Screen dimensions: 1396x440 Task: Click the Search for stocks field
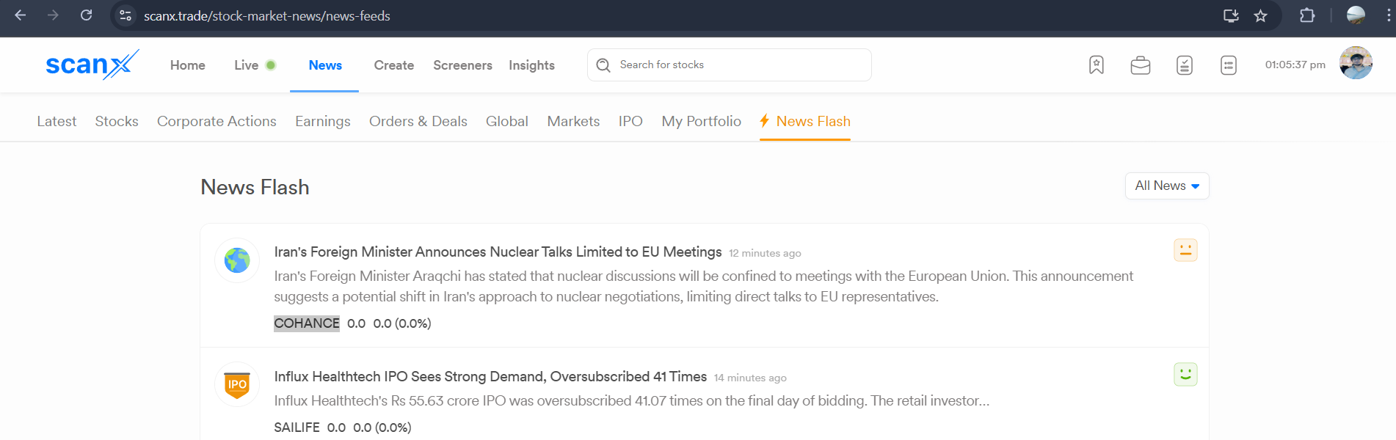(730, 65)
